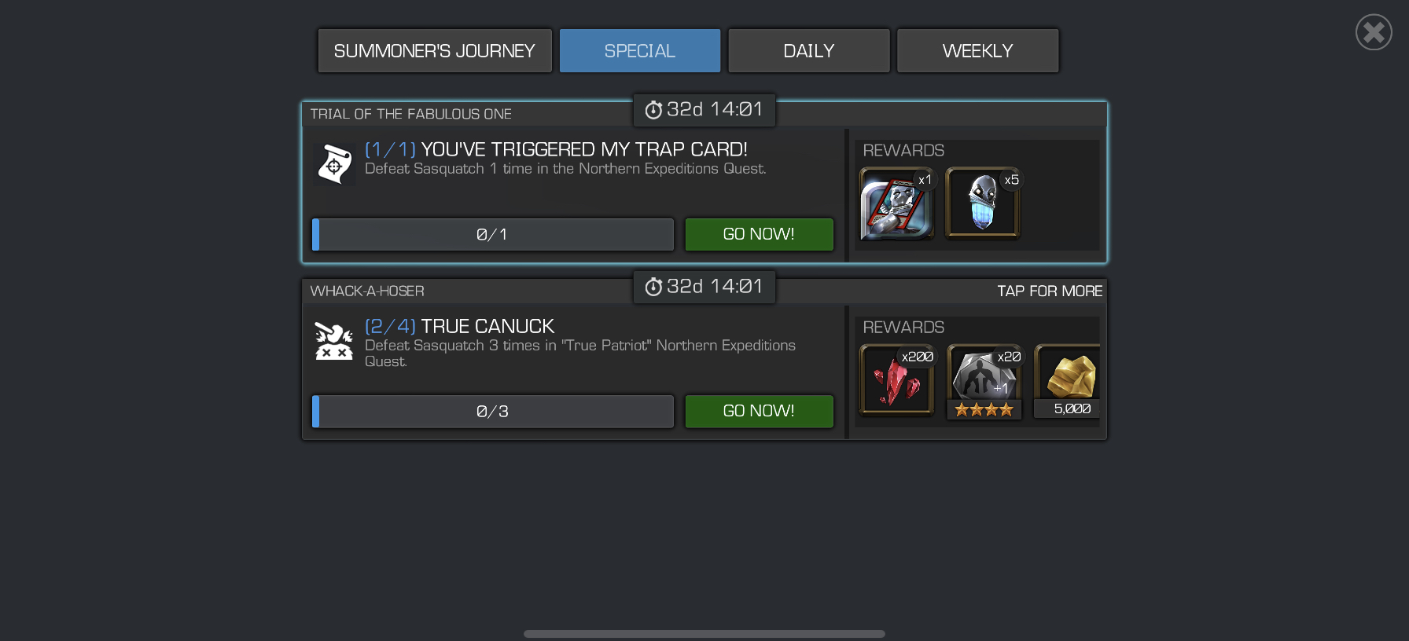The image size is (1409, 641).
Task: Click the Trial of the Fabulous One timer
Action: coord(704,110)
